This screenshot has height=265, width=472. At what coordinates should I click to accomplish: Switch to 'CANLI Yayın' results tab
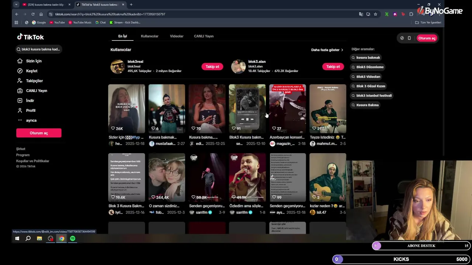[x=204, y=36]
